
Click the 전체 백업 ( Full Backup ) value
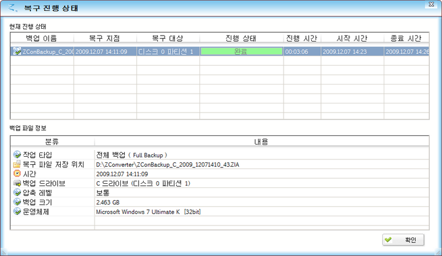pos(131,155)
